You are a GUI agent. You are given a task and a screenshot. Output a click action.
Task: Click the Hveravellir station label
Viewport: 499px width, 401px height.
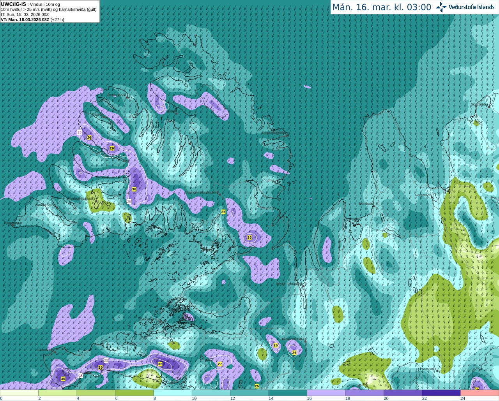[428, 368]
